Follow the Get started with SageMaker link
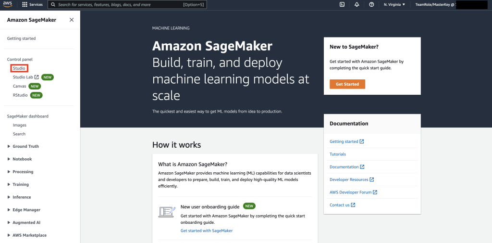The height and width of the screenshot is (243, 492). (x=207, y=230)
